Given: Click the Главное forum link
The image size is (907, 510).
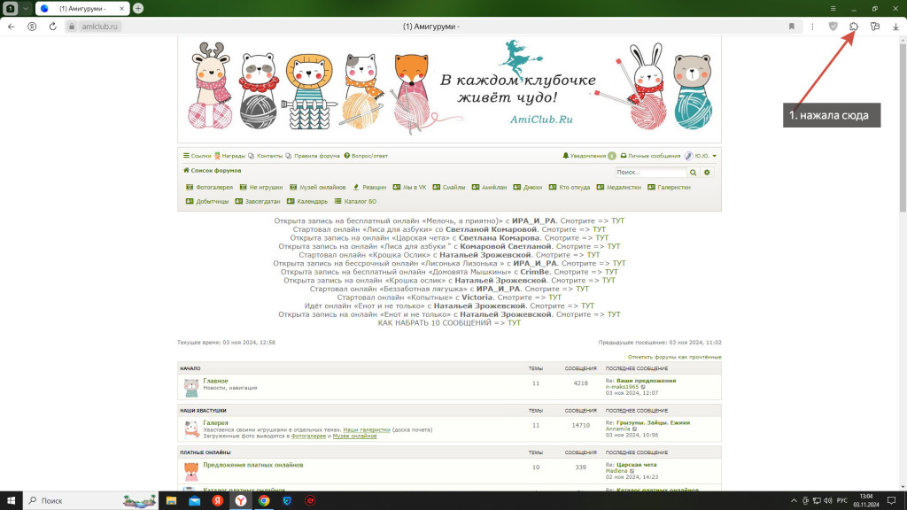Looking at the screenshot, I should 215,381.
